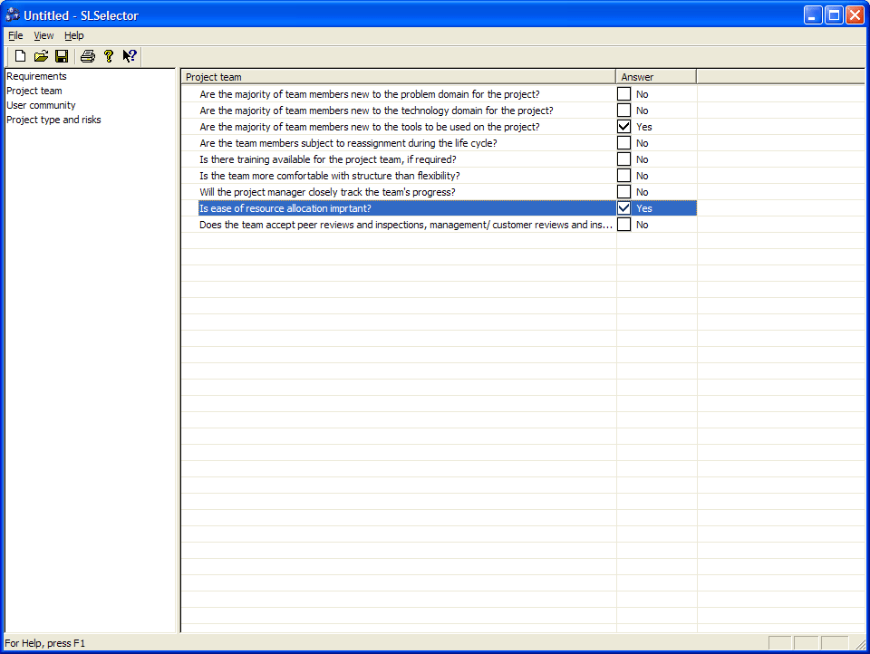Click the window resize grip in the status bar

coord(860,643)
